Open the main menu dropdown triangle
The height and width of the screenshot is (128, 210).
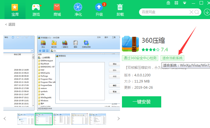tap(185, 3)
